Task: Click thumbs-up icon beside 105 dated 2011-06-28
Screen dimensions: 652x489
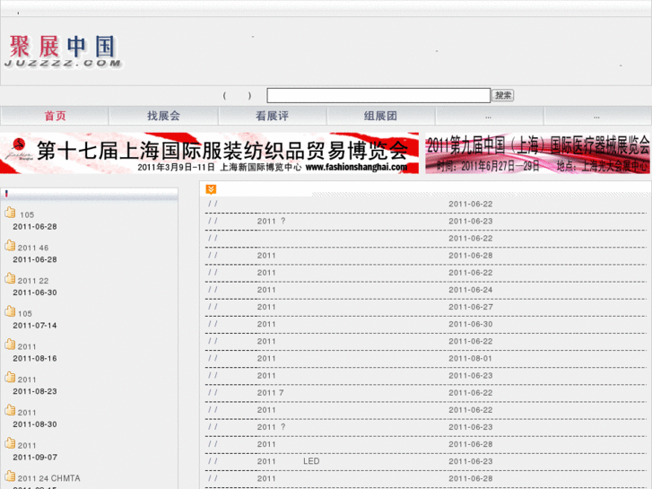Action: (x=11, y=213)
